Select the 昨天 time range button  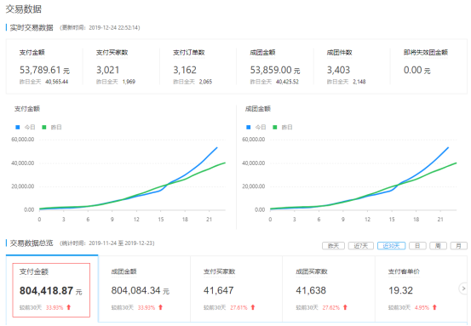pos(333,246)
